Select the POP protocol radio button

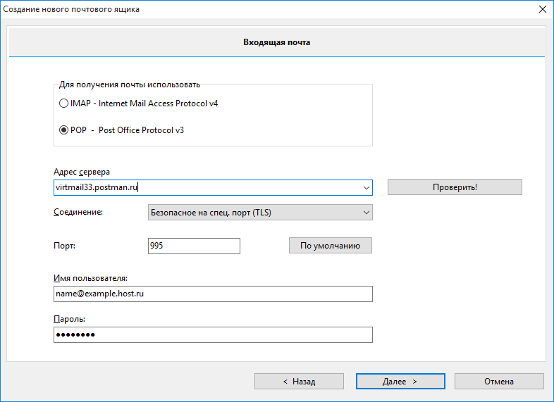click(x=64, y=130)
